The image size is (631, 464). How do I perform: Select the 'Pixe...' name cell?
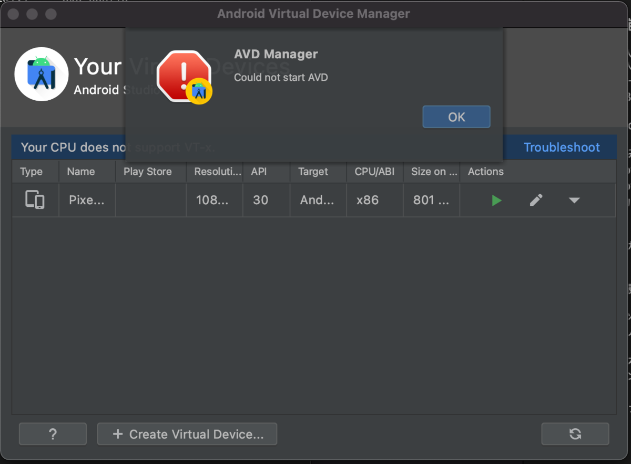(x=87, y=200)
